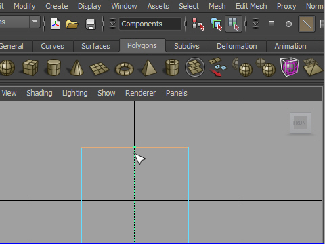Click the last pyramid shelf icon
The height and width of the screenshot is (244, 325).
[x=313, y=67]
